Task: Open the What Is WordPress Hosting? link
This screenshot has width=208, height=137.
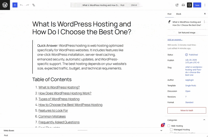Action: point(59,87)
